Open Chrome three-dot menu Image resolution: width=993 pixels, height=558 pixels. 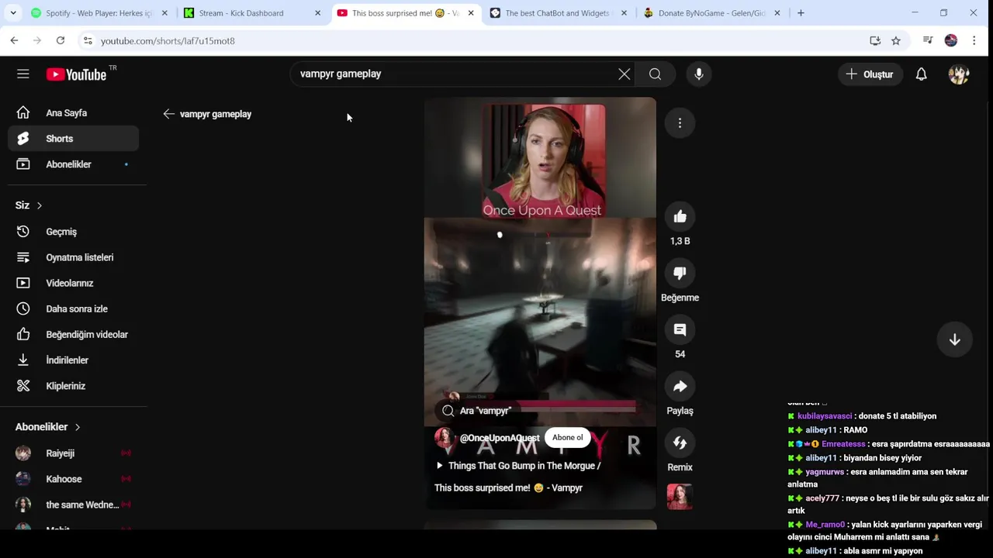[x=974, y=40]
